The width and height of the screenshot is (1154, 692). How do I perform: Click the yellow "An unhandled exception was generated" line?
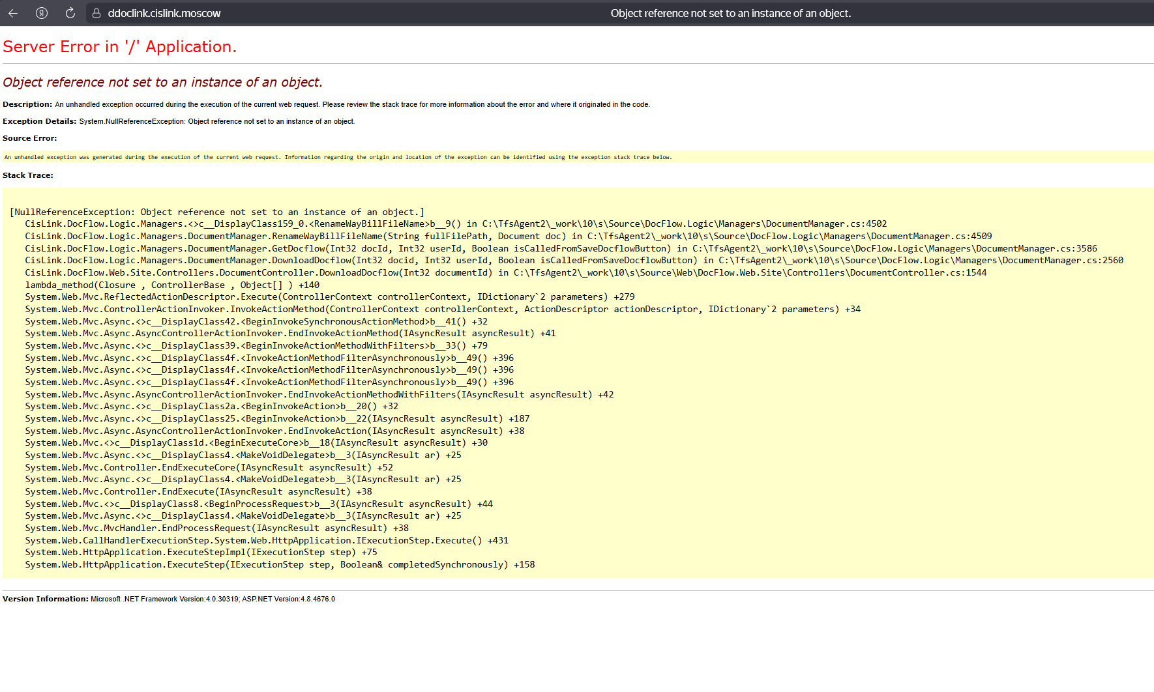[338, 157]
